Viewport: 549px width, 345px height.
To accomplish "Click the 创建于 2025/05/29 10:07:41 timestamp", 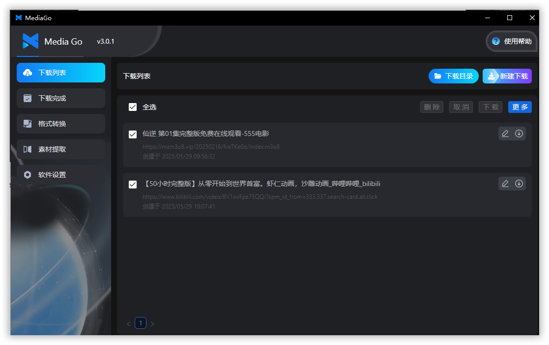I will pyautogui.click(x=179, y=206).
